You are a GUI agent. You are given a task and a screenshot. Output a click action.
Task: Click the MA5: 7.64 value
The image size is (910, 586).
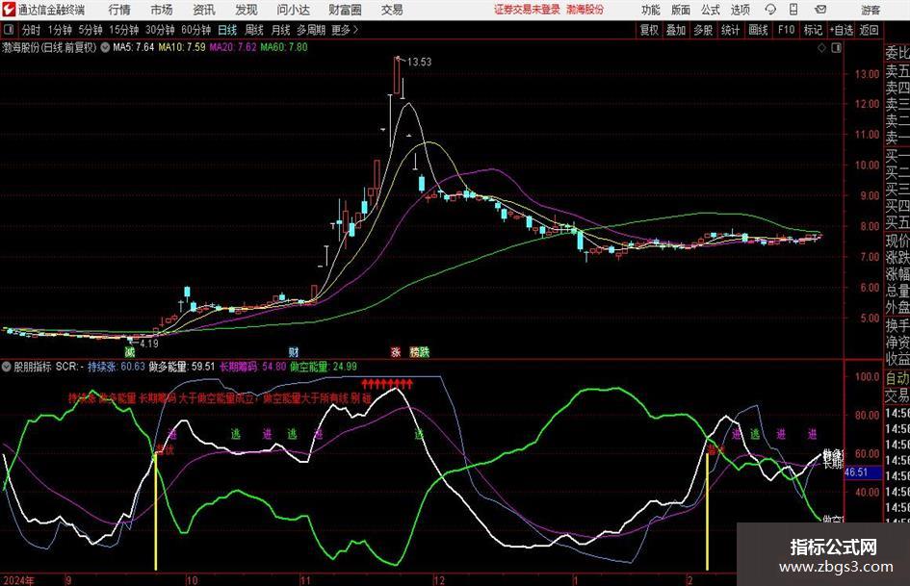(134, 47)
